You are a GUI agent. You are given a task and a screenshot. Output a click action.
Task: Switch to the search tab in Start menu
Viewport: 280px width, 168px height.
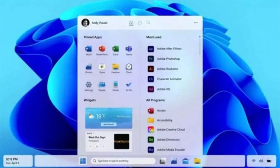[x=148, y=23]
